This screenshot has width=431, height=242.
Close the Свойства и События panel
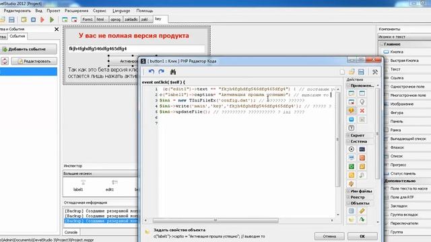57,29
